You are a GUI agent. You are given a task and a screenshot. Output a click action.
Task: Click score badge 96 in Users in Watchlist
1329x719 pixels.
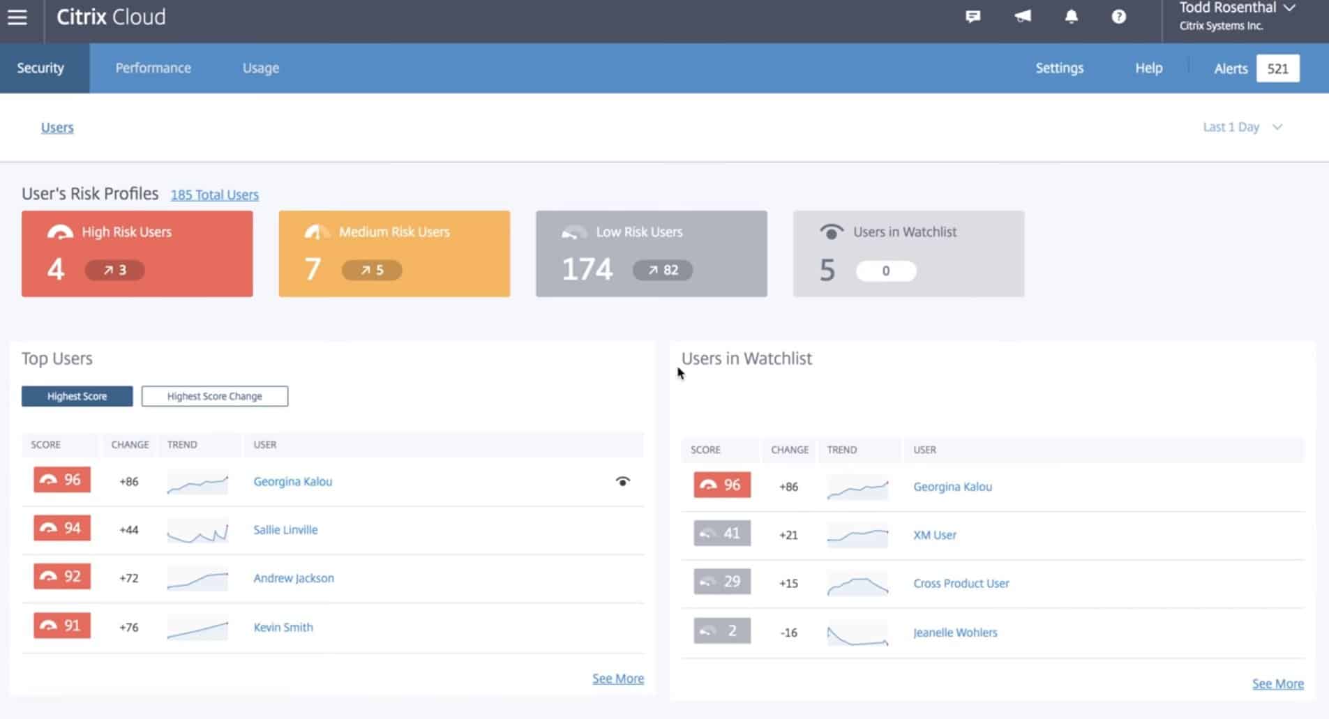722,485
